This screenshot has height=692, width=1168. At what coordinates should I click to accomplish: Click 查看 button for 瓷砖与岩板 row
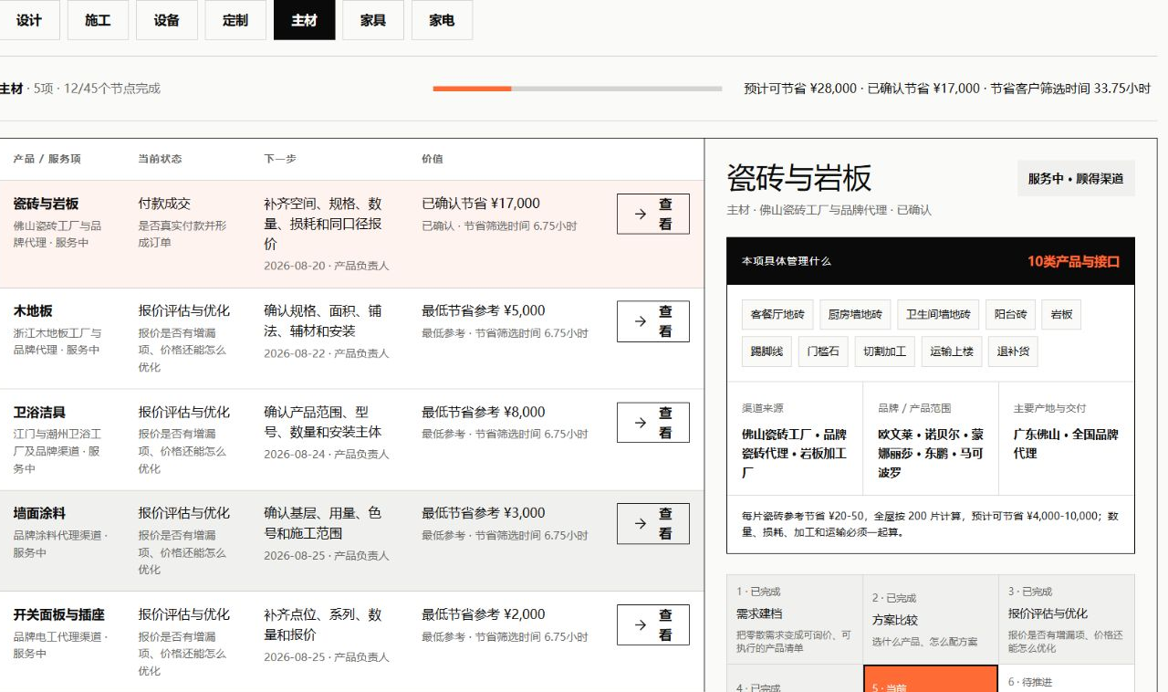(x=653, y=214)
